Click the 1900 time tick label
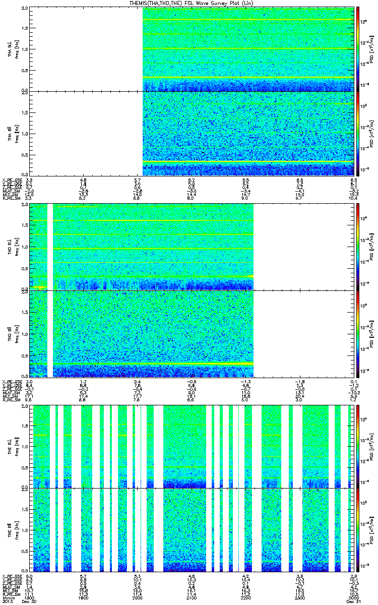The width and height of the screenshot is (378, 605). (x=84, y=597)
